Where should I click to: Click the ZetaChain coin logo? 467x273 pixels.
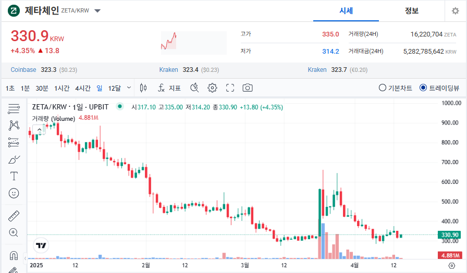click(x=14, y=11)
